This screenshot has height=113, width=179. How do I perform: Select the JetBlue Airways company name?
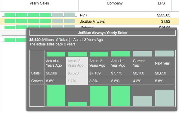tap(92, 22)
